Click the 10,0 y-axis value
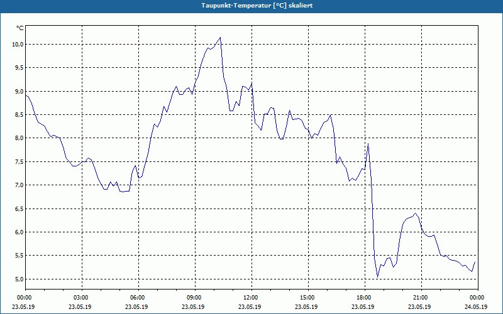The height and width of the screenshot is (314, 503). click(x=18, y=44)
